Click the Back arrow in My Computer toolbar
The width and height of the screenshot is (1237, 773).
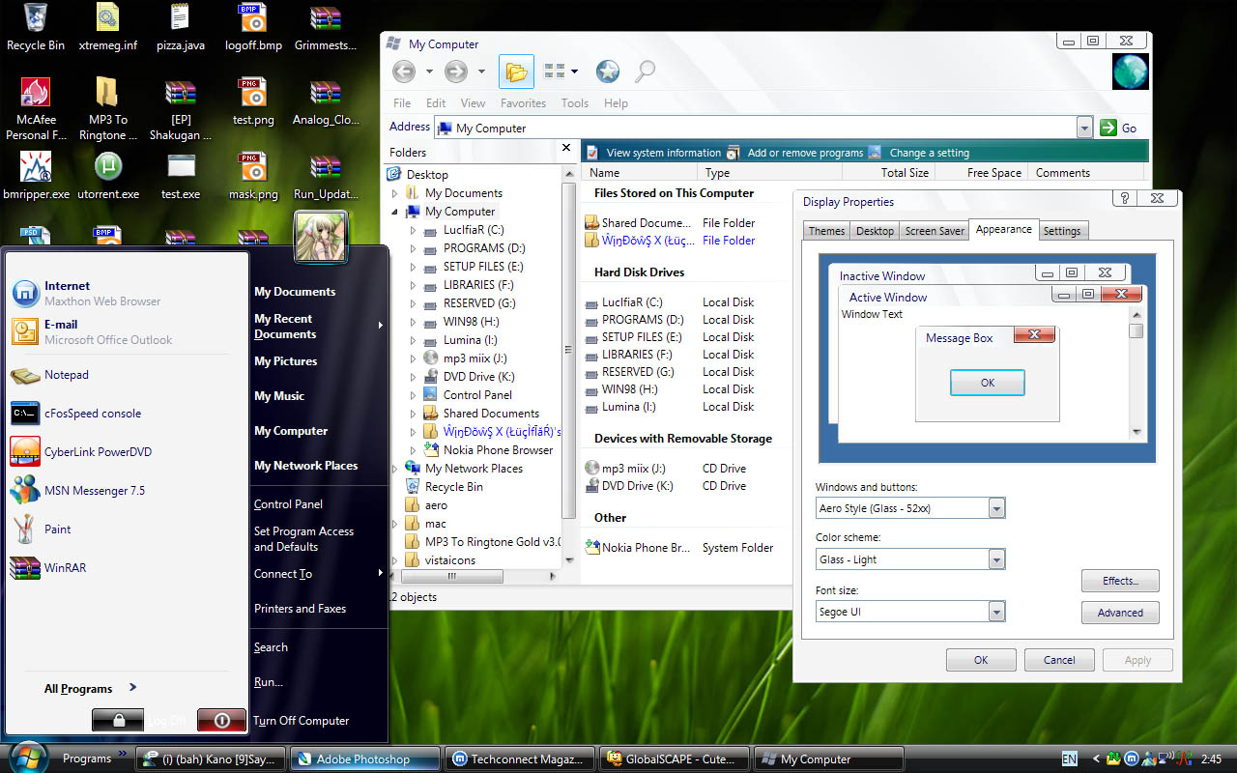point(404,71)
